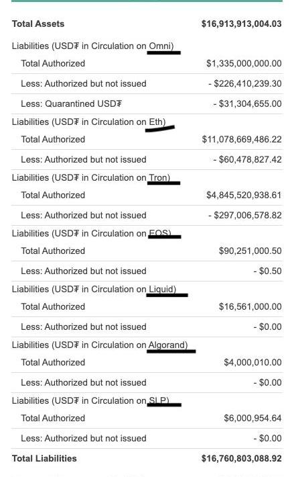296x477 pixels.
Task: Click the Total Liabilities amount $16,760,803,088.92
Action: click(x=241, y=458)
